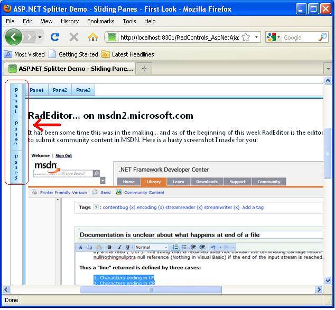Click the site favicon in the address bar
This screenshot has width=335, height=310.
click(112, 37)
